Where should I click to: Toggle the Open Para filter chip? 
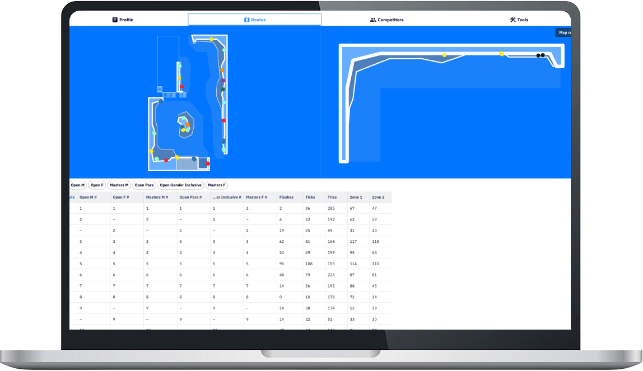point(144,185)
